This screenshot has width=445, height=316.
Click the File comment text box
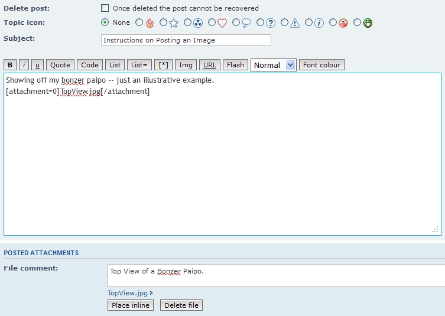tap(275, 275)
